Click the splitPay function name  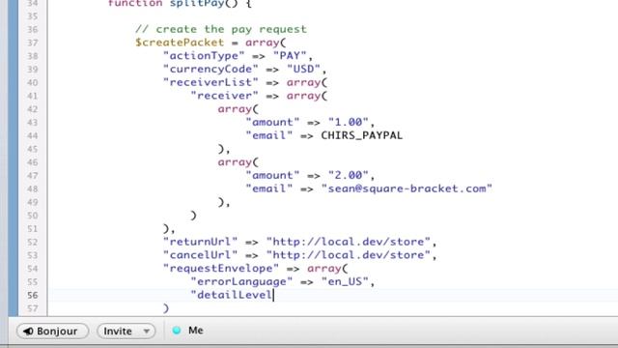point(197,4)
